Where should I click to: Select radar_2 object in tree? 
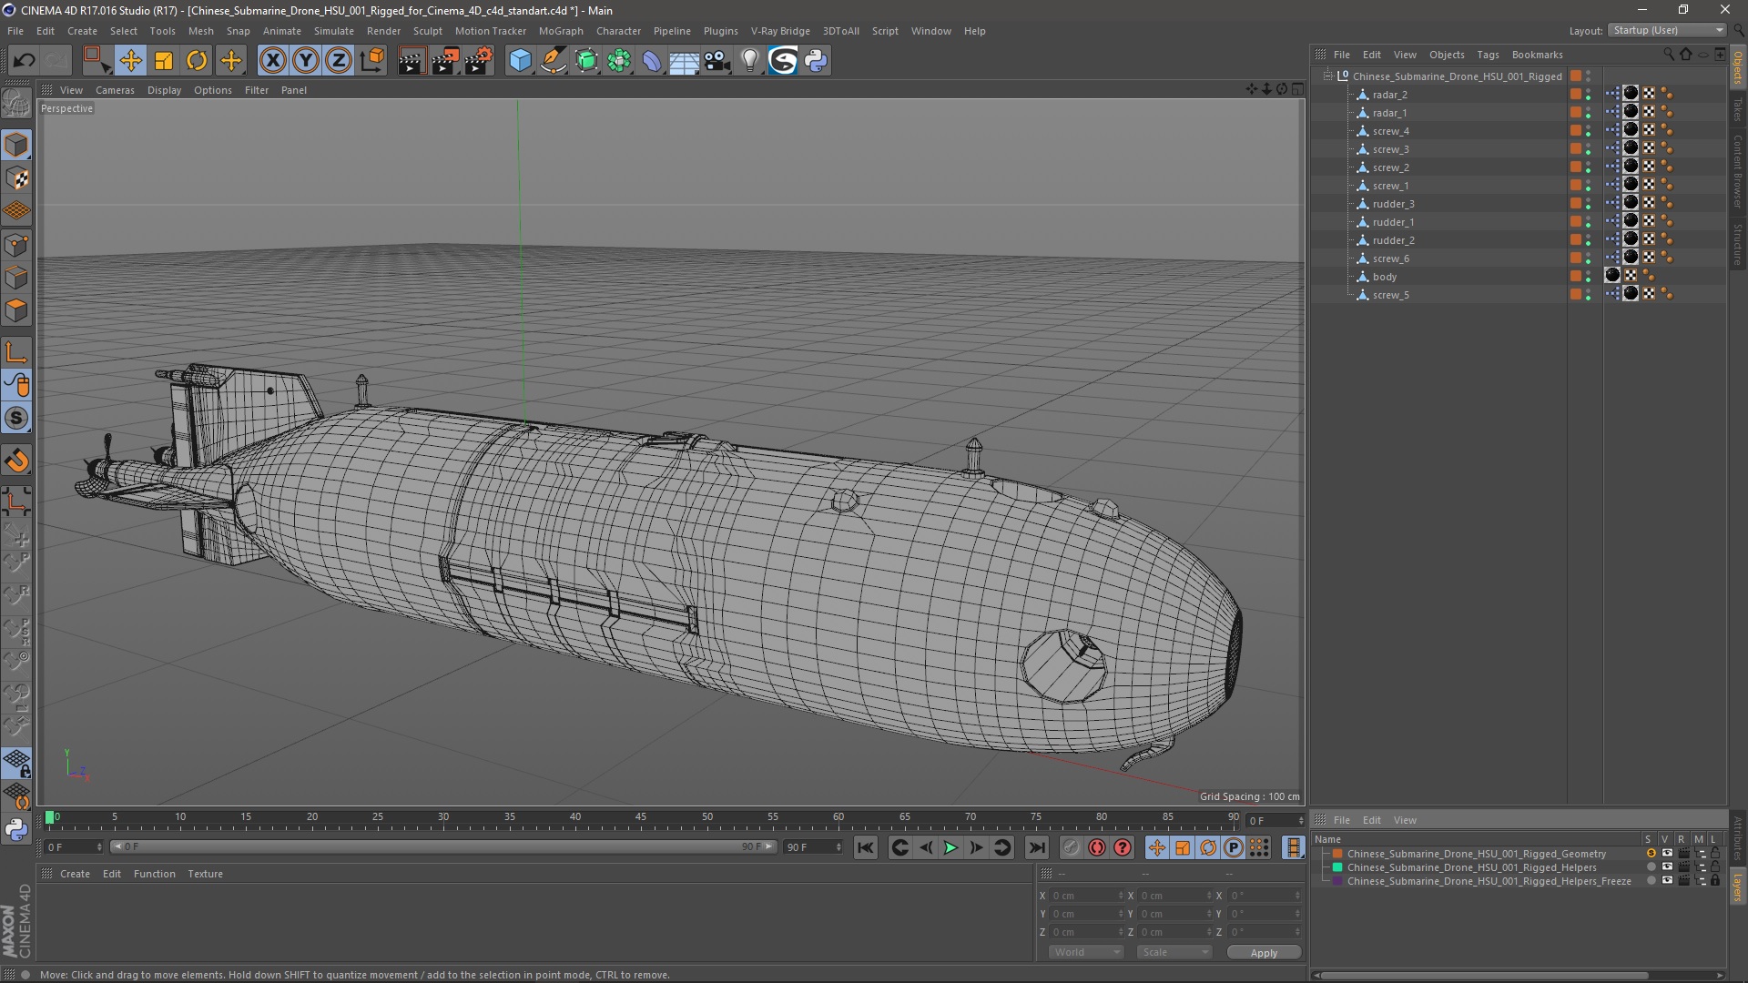pos(1389,95)
